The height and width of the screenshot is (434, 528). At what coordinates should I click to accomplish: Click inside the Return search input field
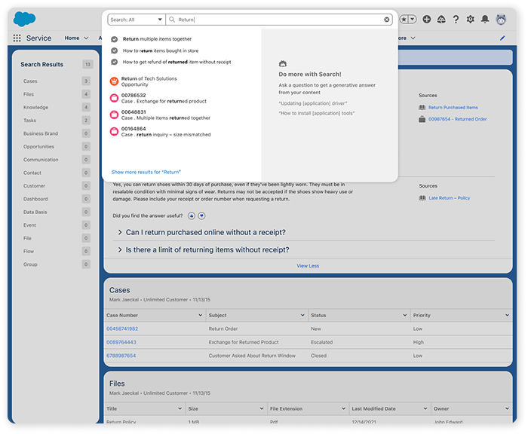click(279, 20)
